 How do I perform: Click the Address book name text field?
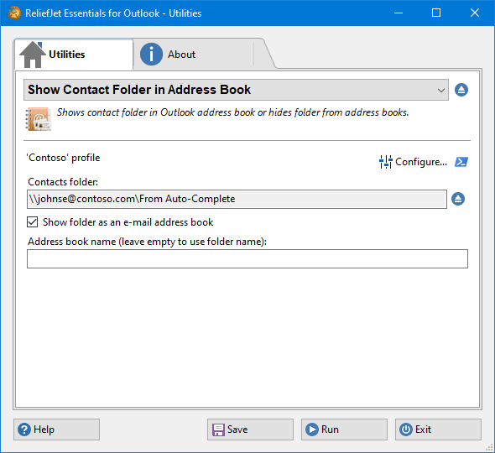click(247, 259)
